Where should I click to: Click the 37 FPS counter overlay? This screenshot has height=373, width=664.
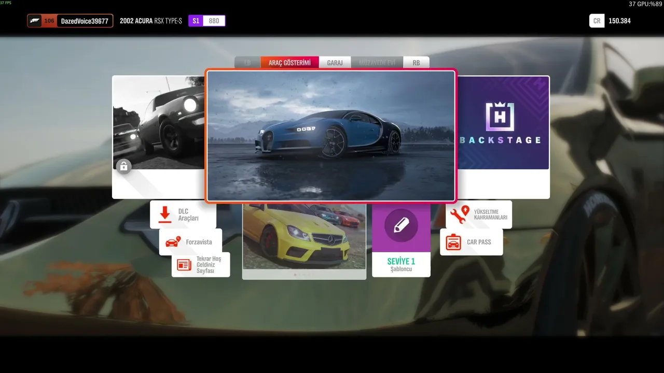click(6, 3)
